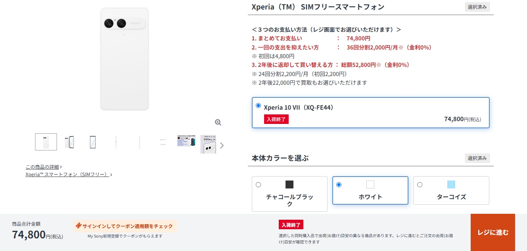The width and height of the screenshot is (527, 251).
Task: Choose ターコイズ color radio button
Action: click(420, 184)
